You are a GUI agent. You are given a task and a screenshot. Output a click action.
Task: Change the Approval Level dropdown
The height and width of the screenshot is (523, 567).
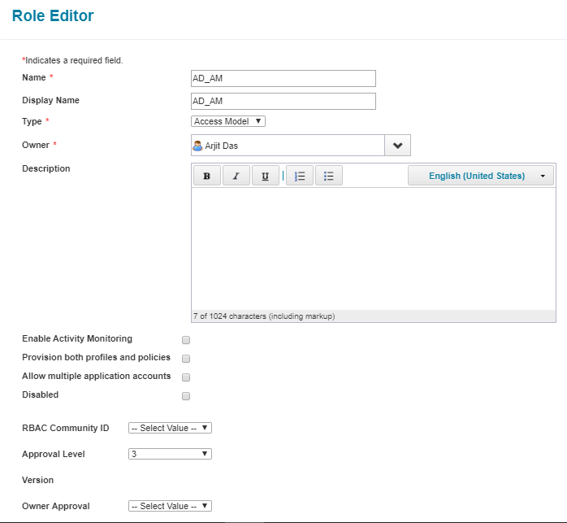pos(170,454)
